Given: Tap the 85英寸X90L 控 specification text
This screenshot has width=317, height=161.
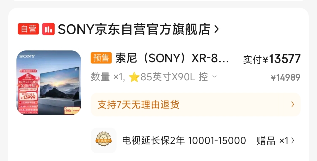Looking at the screenshot, I should click(x=174, y=77).
